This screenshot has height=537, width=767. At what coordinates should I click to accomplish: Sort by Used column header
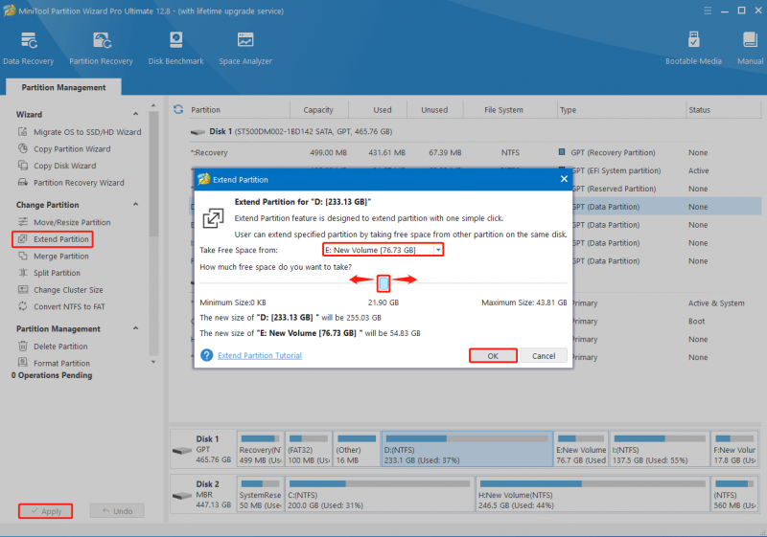pos(382,110)
